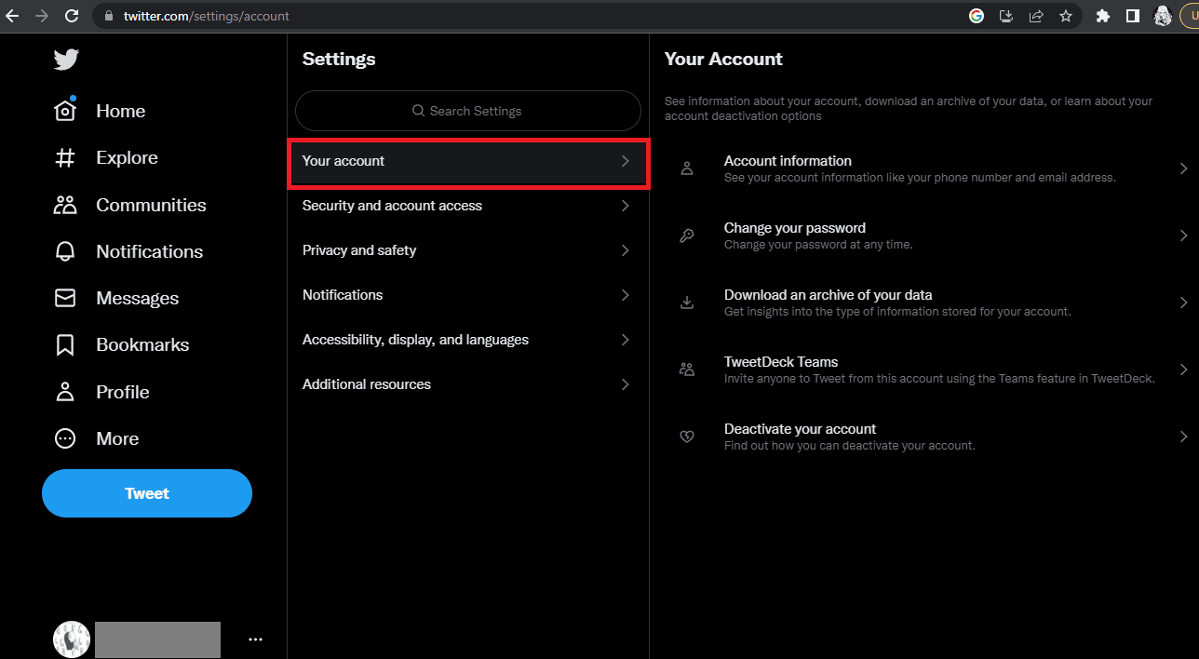Screen dimensions: 1199x659
Task: Click the Search Settings field
Action: 468,111
